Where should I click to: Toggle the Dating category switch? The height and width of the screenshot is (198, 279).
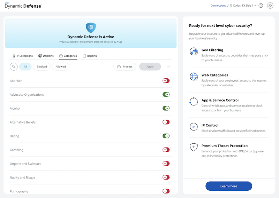(166, 136)
